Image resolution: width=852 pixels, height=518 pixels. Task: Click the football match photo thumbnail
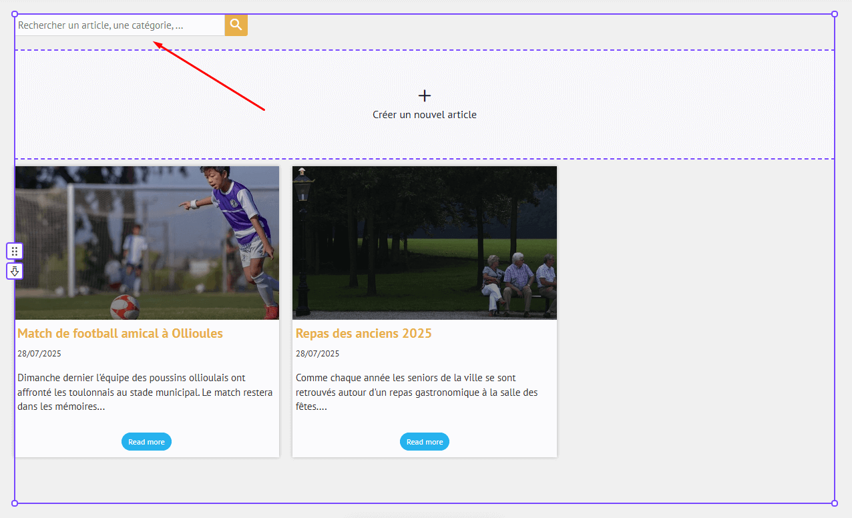point(147,242)
